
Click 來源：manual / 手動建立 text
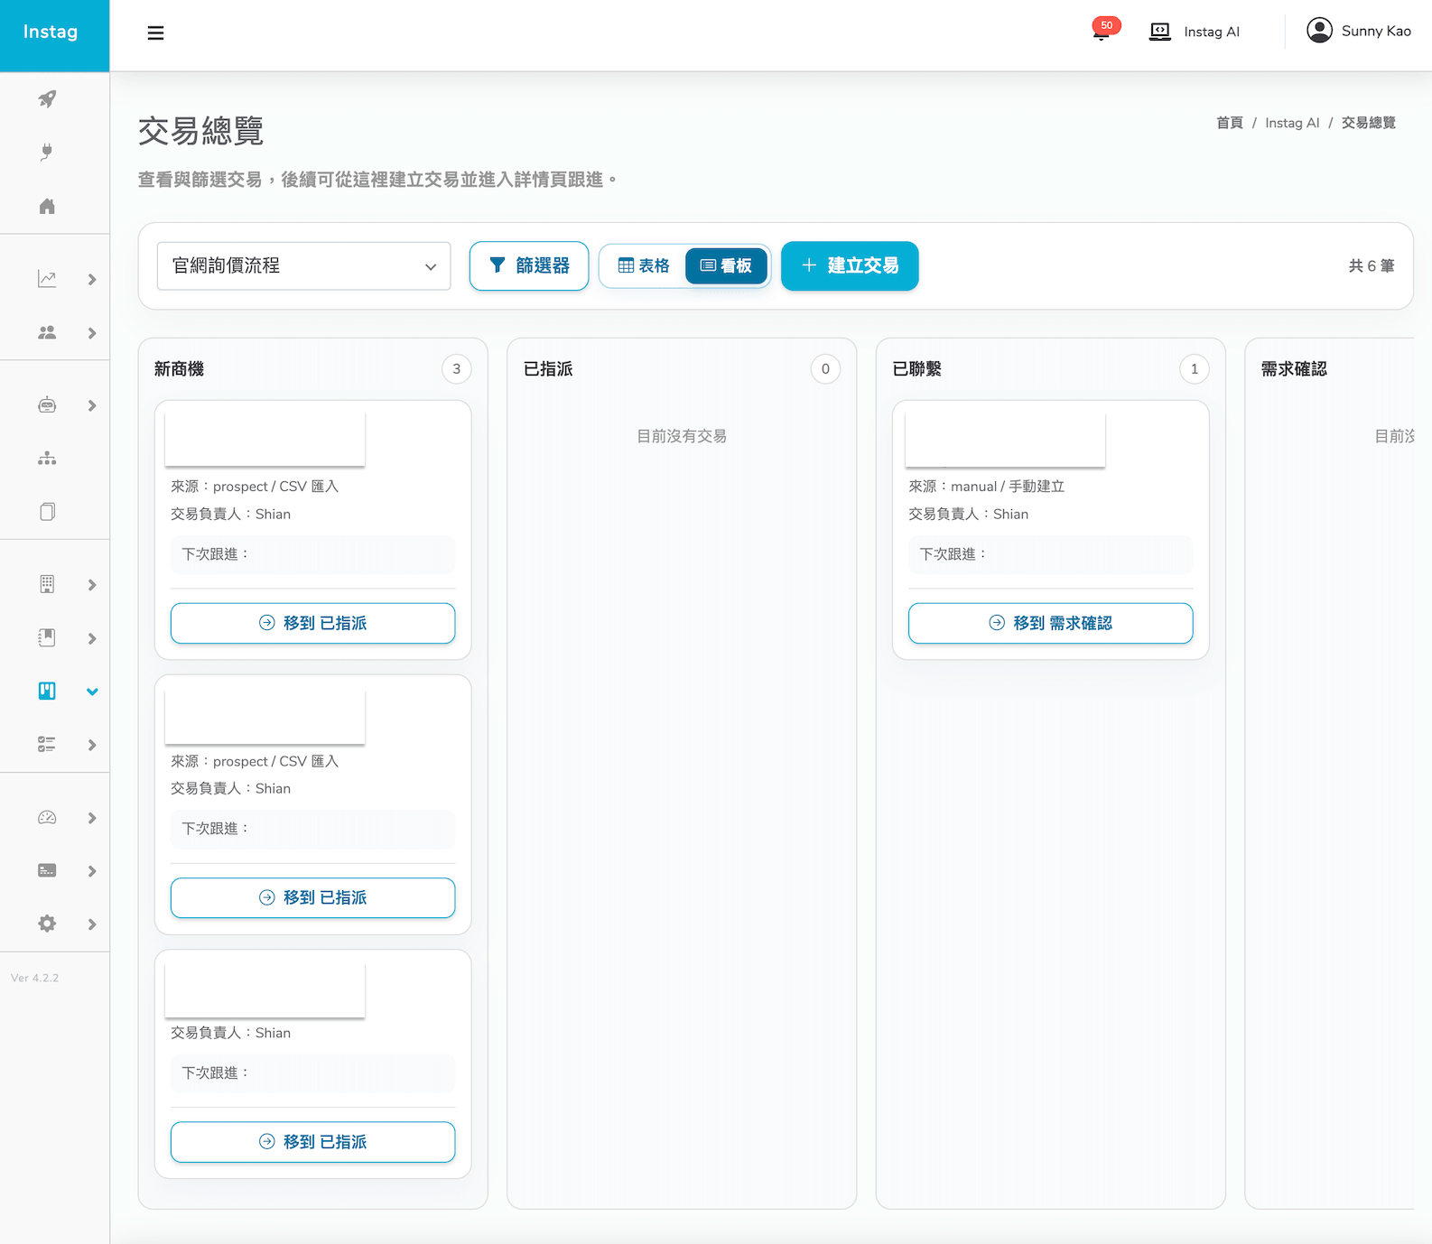pos(986,487)
